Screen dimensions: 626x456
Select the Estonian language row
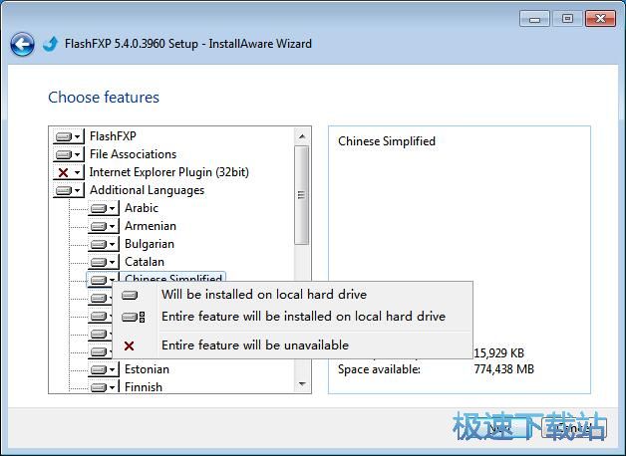[x=147, y=369]
